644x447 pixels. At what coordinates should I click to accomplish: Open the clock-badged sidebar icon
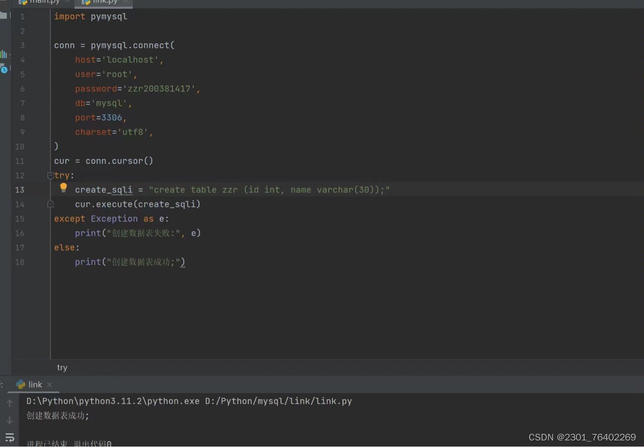click(4, 69)
